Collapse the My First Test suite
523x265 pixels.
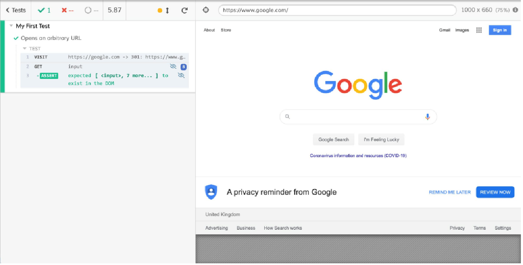11,26
